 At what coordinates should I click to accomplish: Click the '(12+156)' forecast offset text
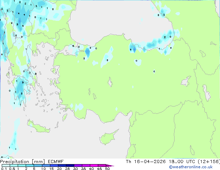click(209, 162)
